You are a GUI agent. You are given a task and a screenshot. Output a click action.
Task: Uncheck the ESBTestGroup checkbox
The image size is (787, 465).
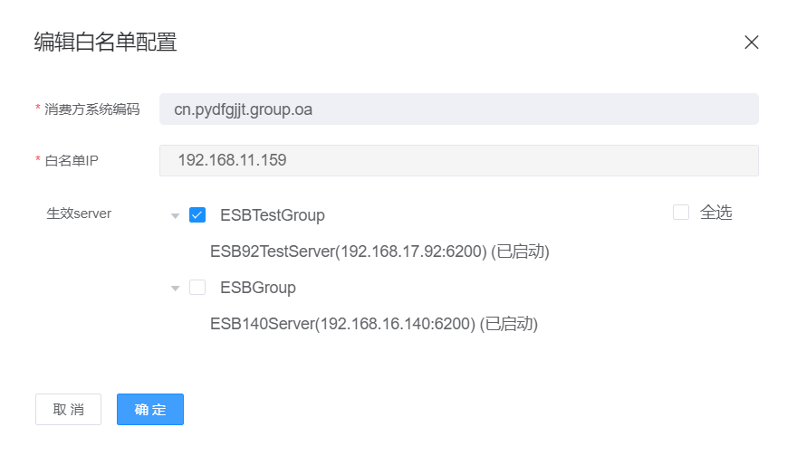tap(197, 215)
